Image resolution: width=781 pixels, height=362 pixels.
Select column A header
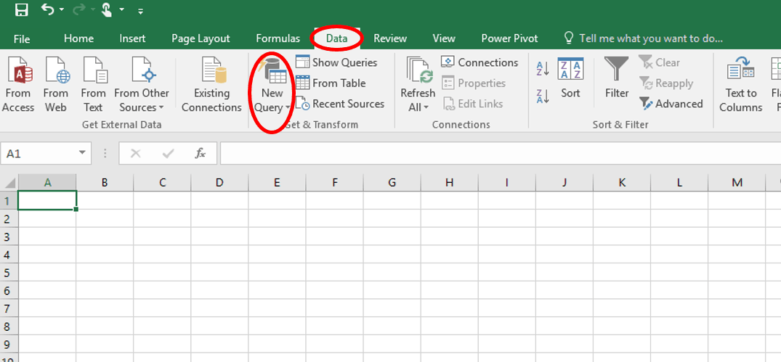tap(47, 183)
